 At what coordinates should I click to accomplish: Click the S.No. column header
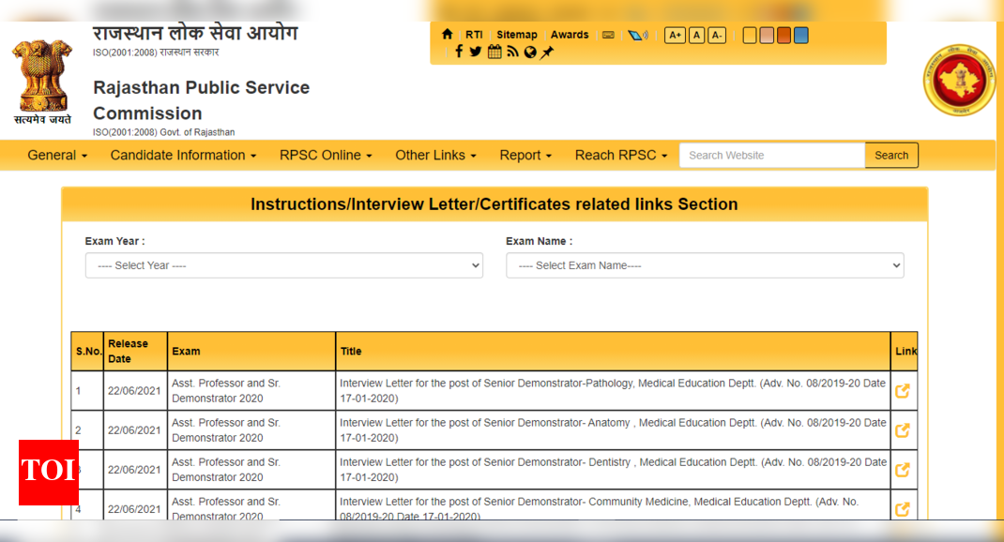click(88, 352)
